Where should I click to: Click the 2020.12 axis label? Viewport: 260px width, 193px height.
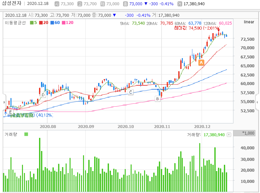pos(202,126)
